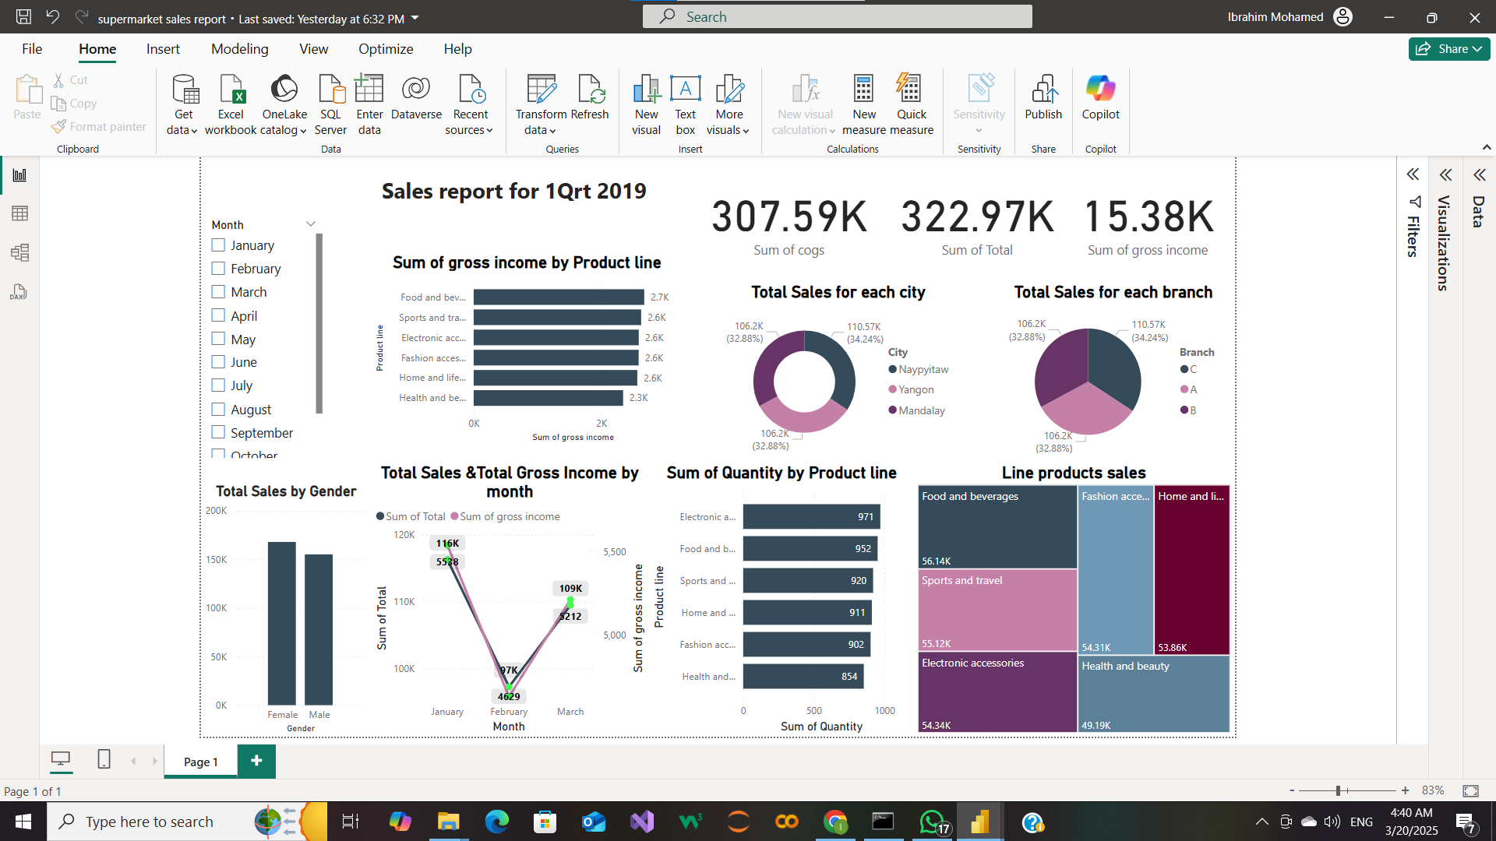Image resolution: width=1496 pixels, height=841 pixels.
Task: Open the DAX query view icon
Action: [x=19, y=292]
